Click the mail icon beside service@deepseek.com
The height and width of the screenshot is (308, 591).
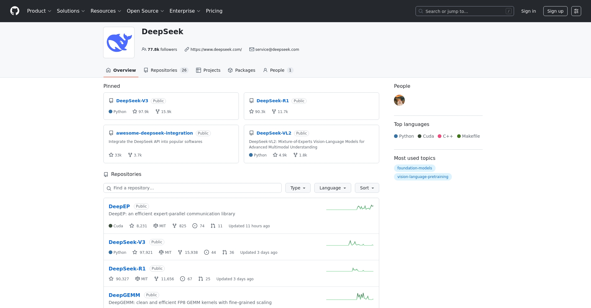(252, 49)
